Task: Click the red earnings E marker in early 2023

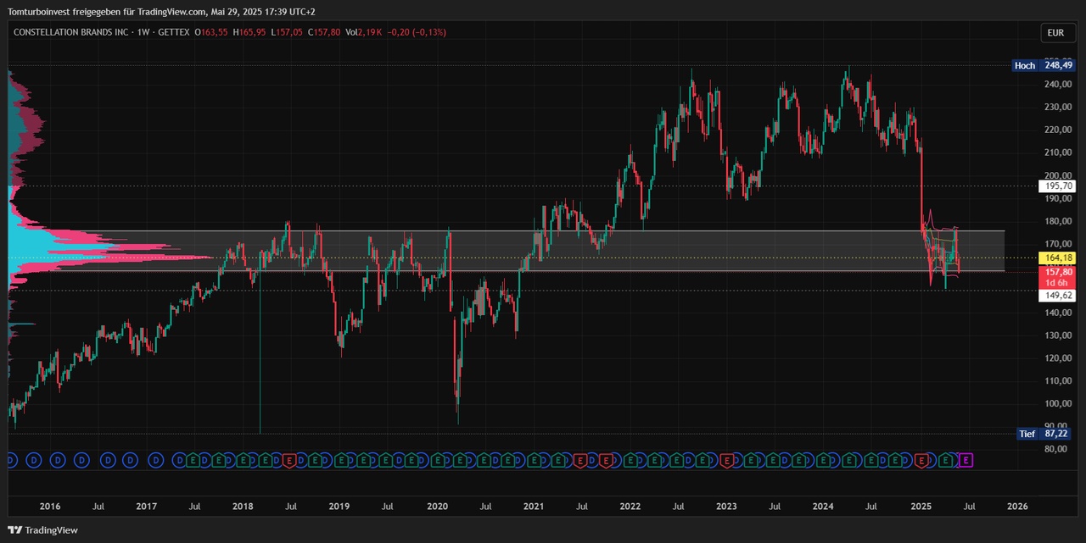Action: pyautogui.click(x=727, y=460)
